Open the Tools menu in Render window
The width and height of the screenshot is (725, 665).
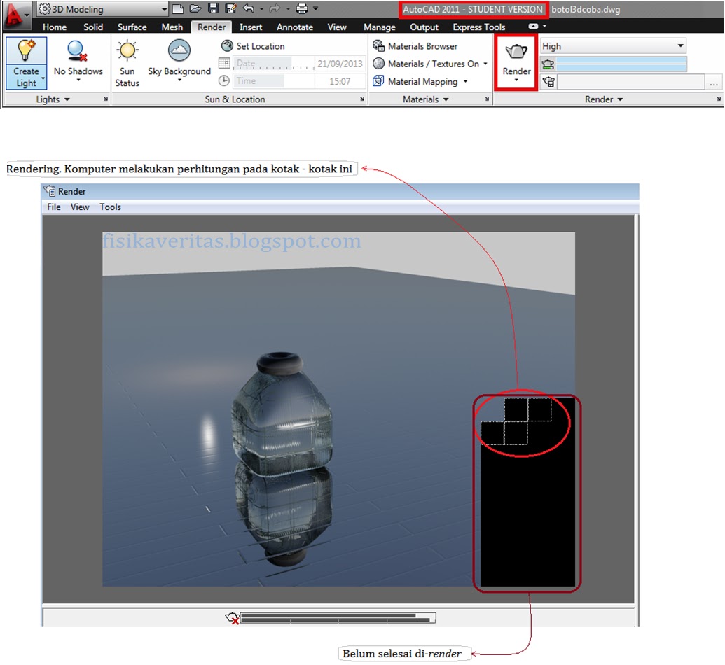[110, 206]
